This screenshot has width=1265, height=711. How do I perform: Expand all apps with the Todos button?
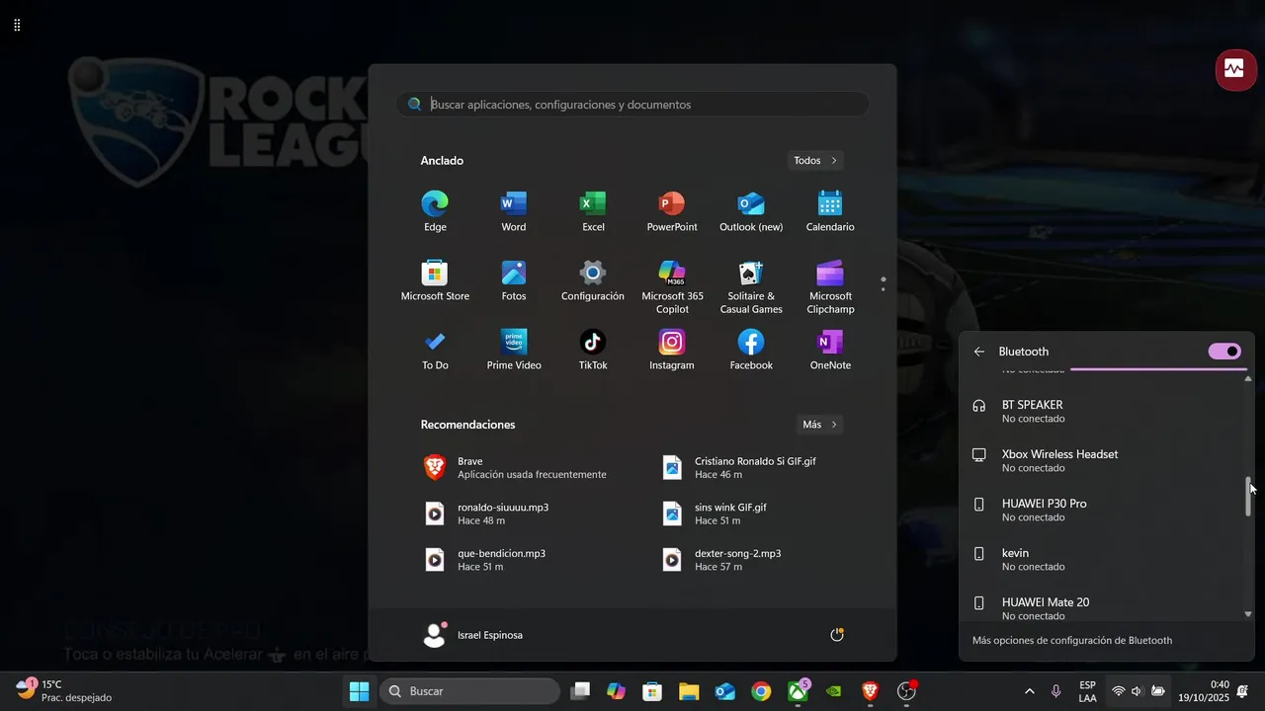815,160
